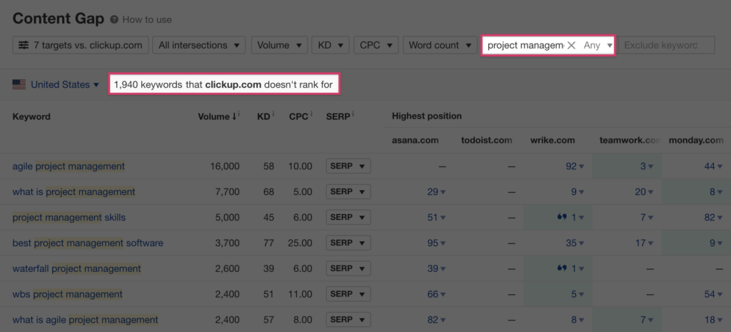The width and height of the screenshot is (731, 332).
Task: Open keyword what is project management
Action: 74,191
